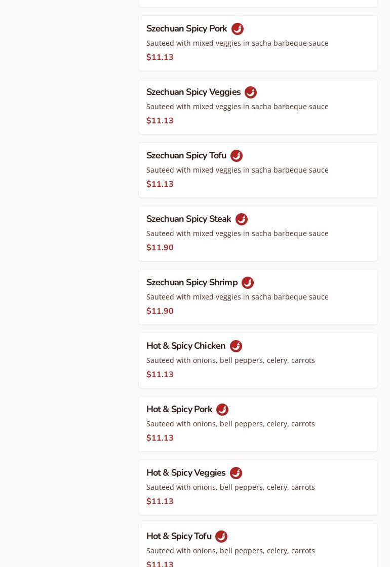
Task: Choose the Szechuan Spicy Steak title
Action: tap(188, 219)
